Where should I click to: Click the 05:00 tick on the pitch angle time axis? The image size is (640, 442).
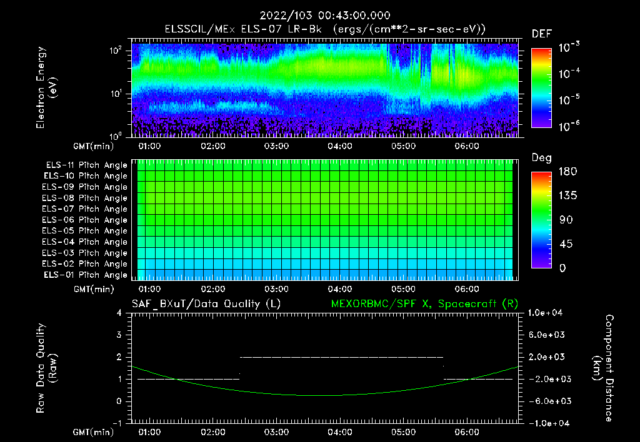(x=403, y=289)
